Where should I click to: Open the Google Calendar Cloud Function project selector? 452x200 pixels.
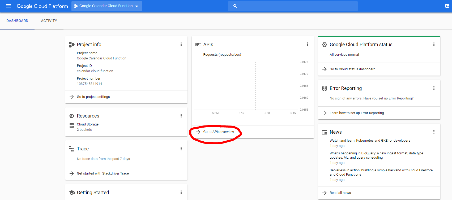(107, 6)
